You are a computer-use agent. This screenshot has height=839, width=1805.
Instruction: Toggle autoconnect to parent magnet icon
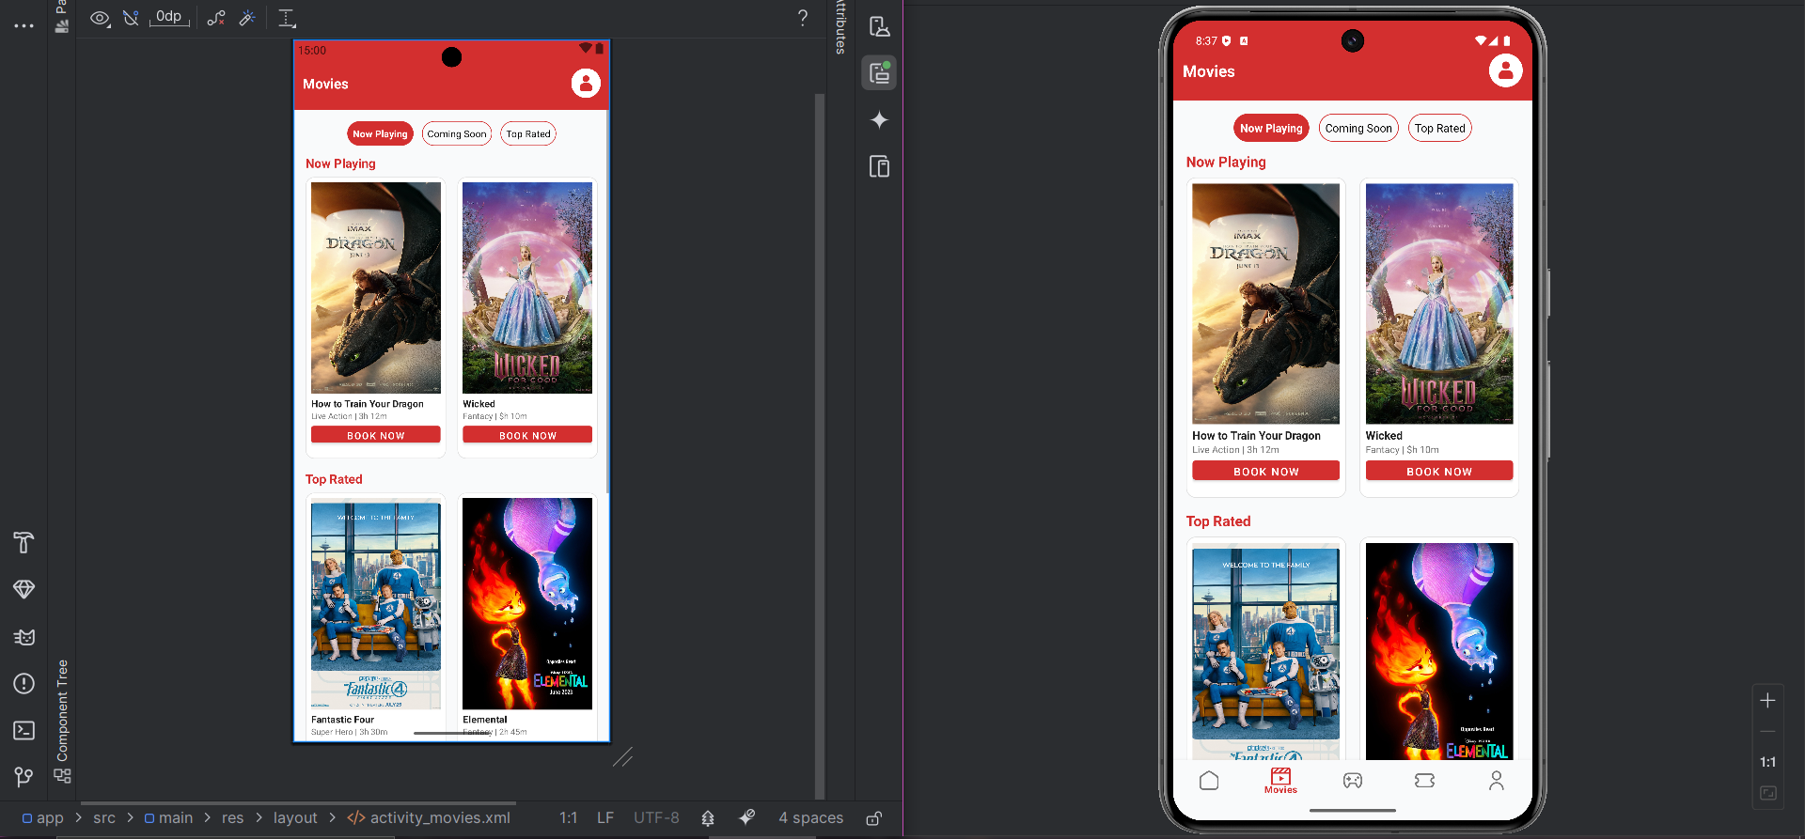(x=131, y=18)
